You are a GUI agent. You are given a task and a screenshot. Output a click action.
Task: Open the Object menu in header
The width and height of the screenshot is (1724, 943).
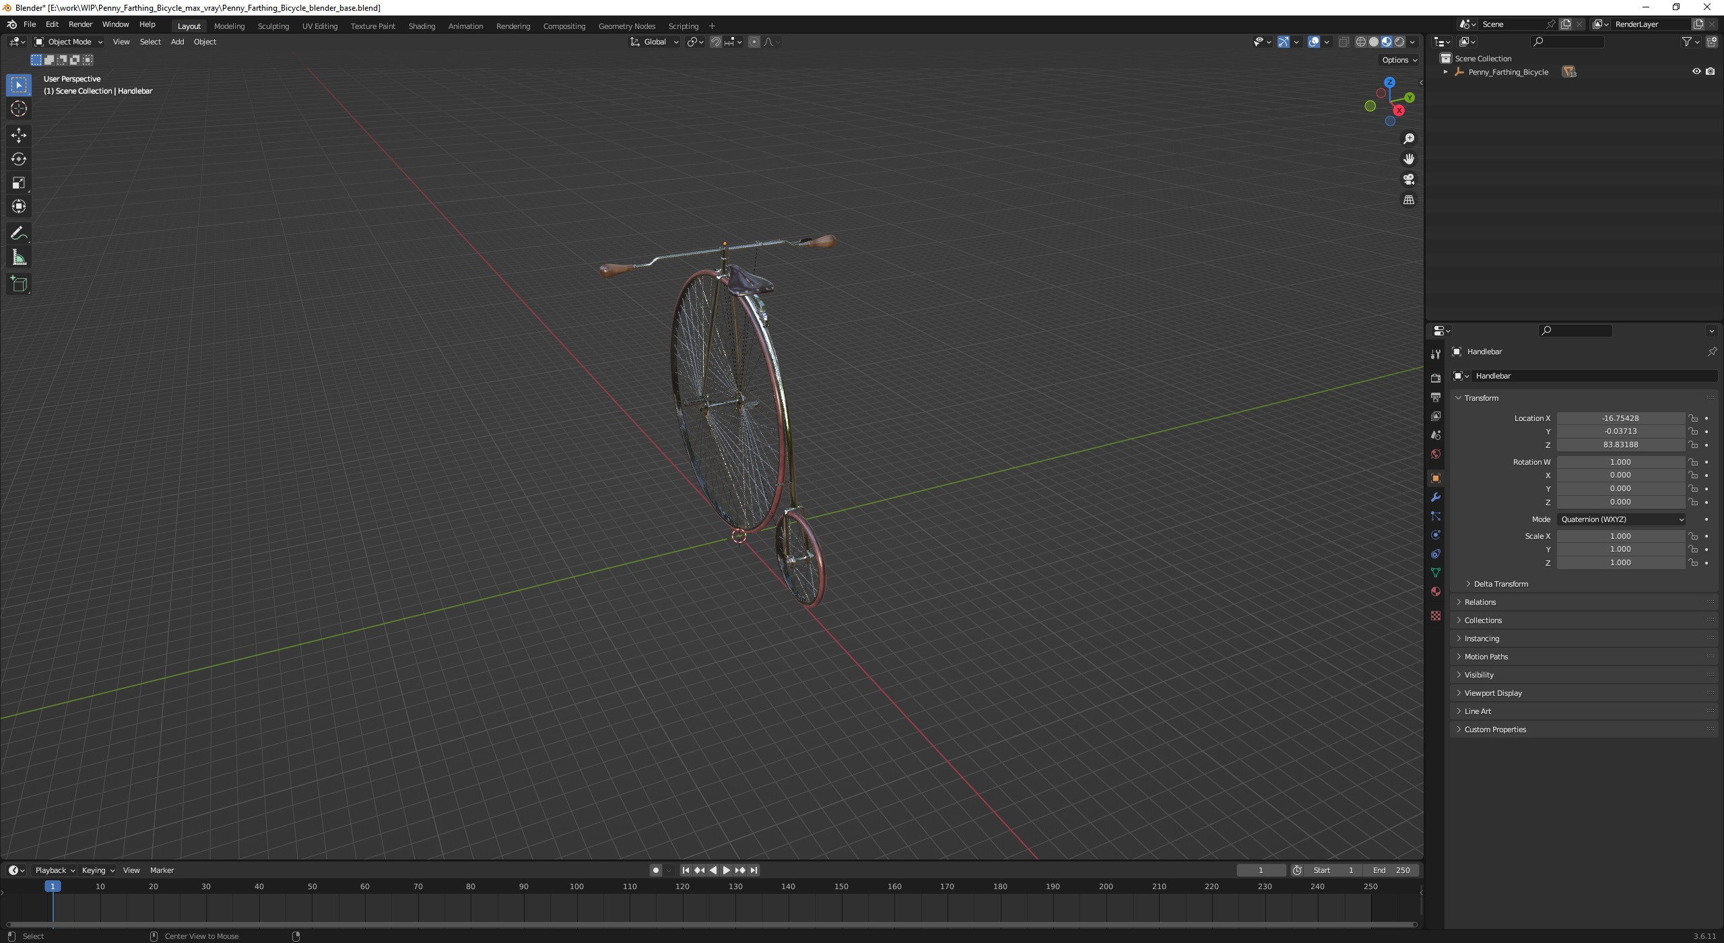click(204, 42)
